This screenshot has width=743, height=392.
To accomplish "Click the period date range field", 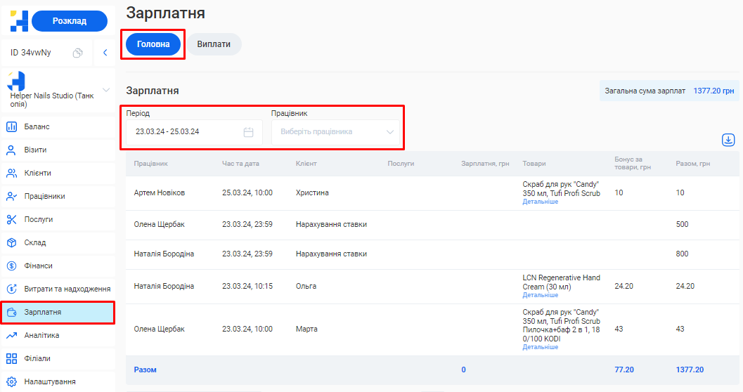I will coord(184,132).
